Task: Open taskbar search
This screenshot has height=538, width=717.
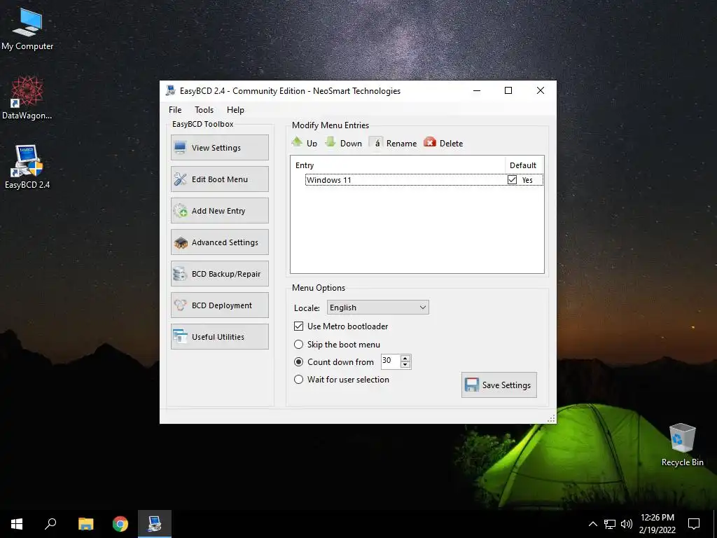Action: pyautogui.click(x=50, y=524)
